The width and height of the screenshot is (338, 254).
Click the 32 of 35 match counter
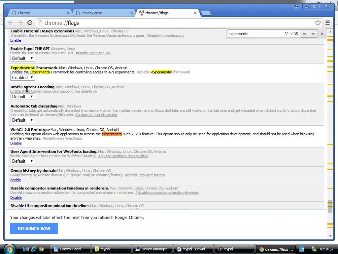291,34
